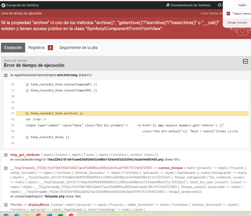Click the book icon beside Documentación de Symfony
Screen dimensions: 251x216
click(x=168, y=5)
